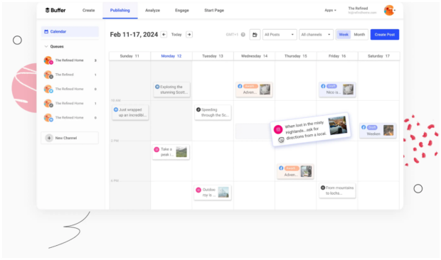Go to the Engage tab

[182, 11]
